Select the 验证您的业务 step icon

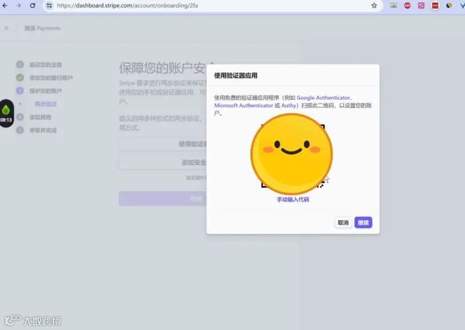(x=21, y=64)
